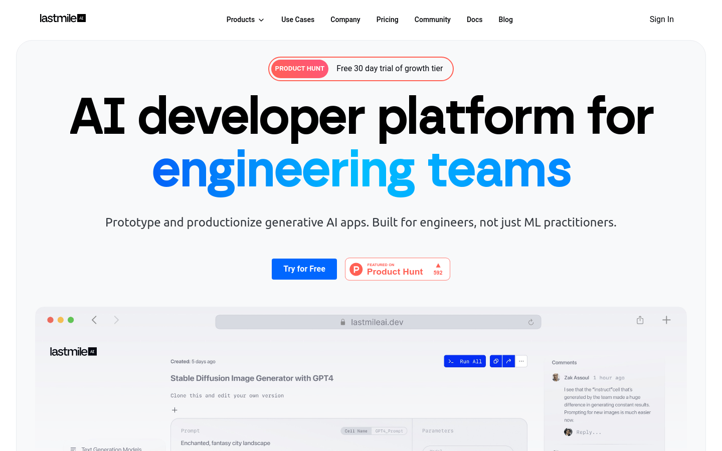Click the lastmileai.dev address bar
The height and width of the screenshot is (451, 722).
(x=378, y=322)
